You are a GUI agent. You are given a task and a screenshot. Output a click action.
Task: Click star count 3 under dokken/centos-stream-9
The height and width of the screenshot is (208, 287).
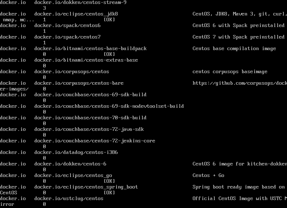click(44, 8)
